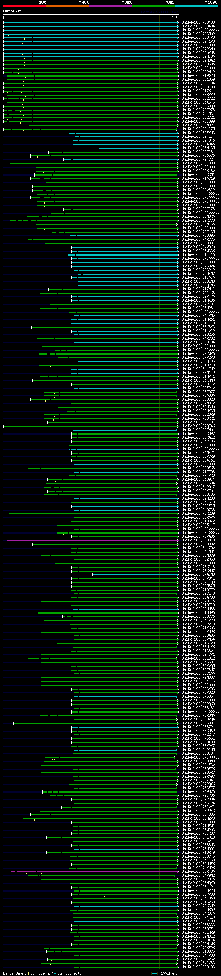Select the UniRef100_A0NUS8 label

click(198, 609)
